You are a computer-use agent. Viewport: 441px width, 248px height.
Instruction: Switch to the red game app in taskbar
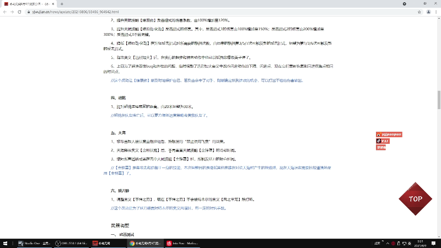point(108,243)
